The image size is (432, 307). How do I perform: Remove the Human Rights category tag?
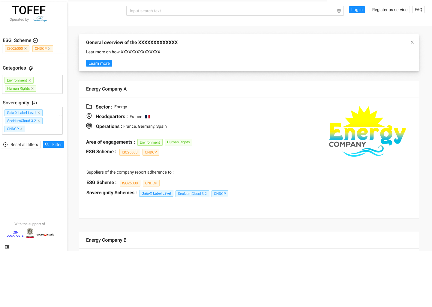click(32, 88)
